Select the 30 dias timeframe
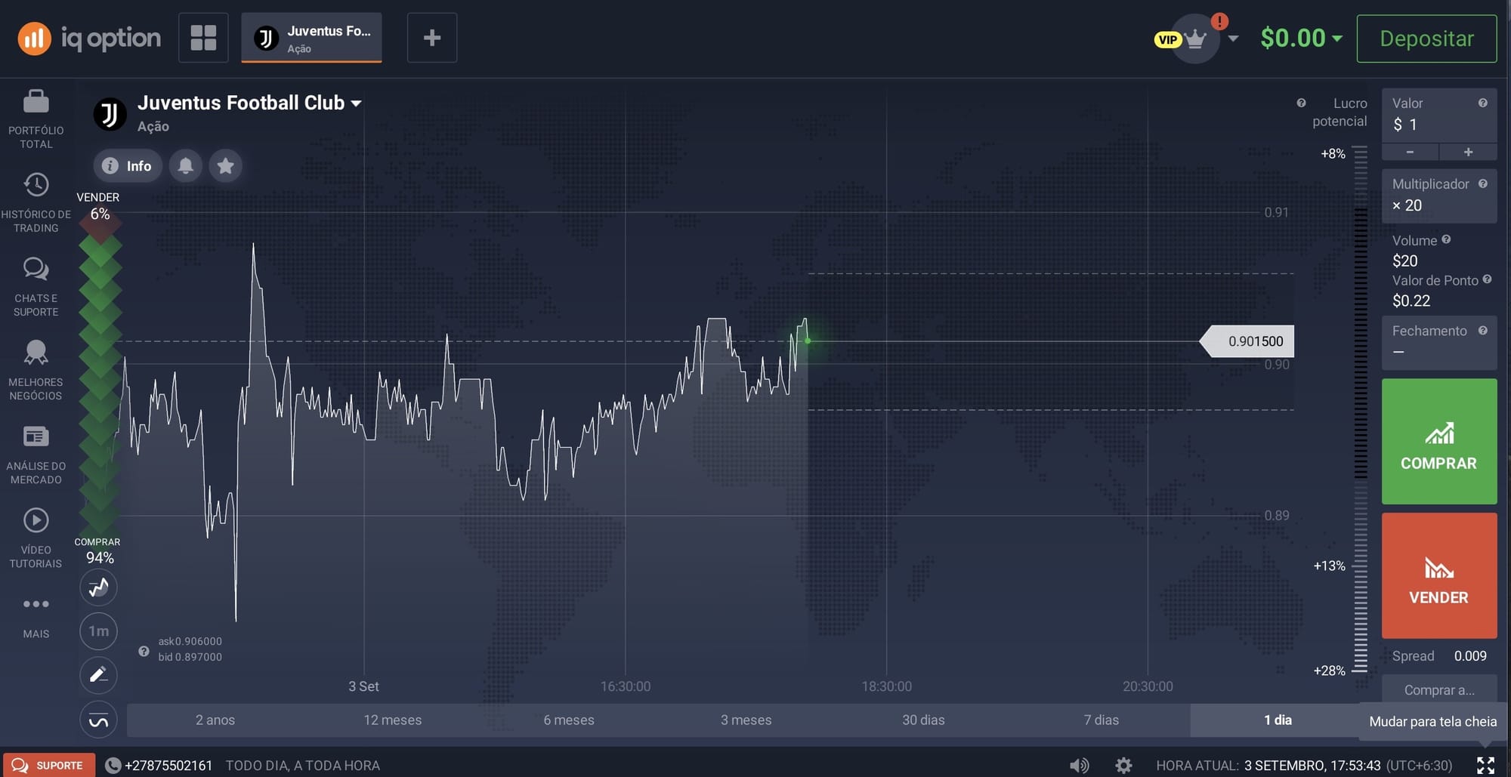Image resolution: width=1511 pixels, height=777 pixels. coord(923,720)
